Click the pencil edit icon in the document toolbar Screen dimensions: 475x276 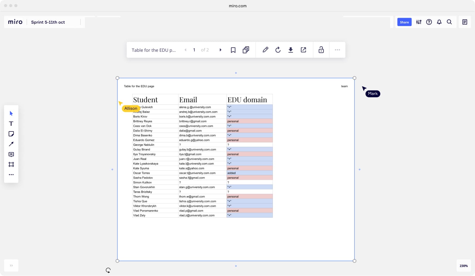click(x=265, y=50)
